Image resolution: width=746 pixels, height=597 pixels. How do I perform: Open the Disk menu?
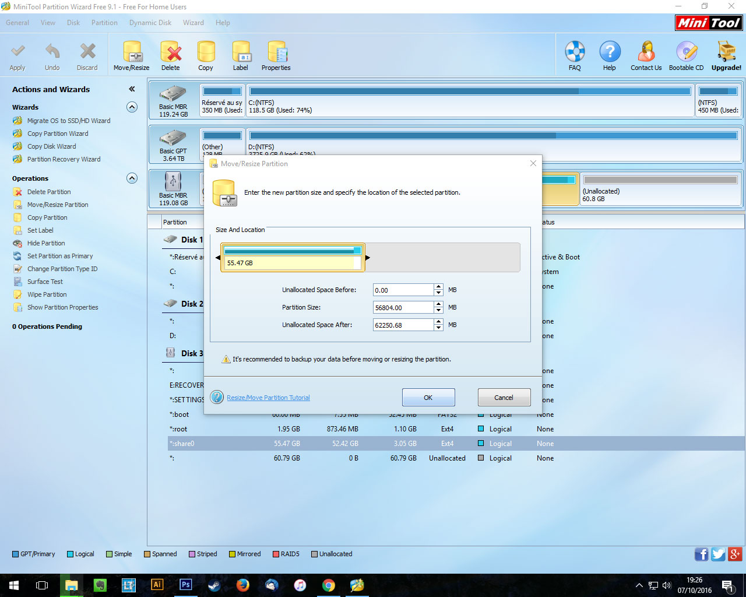73,23
